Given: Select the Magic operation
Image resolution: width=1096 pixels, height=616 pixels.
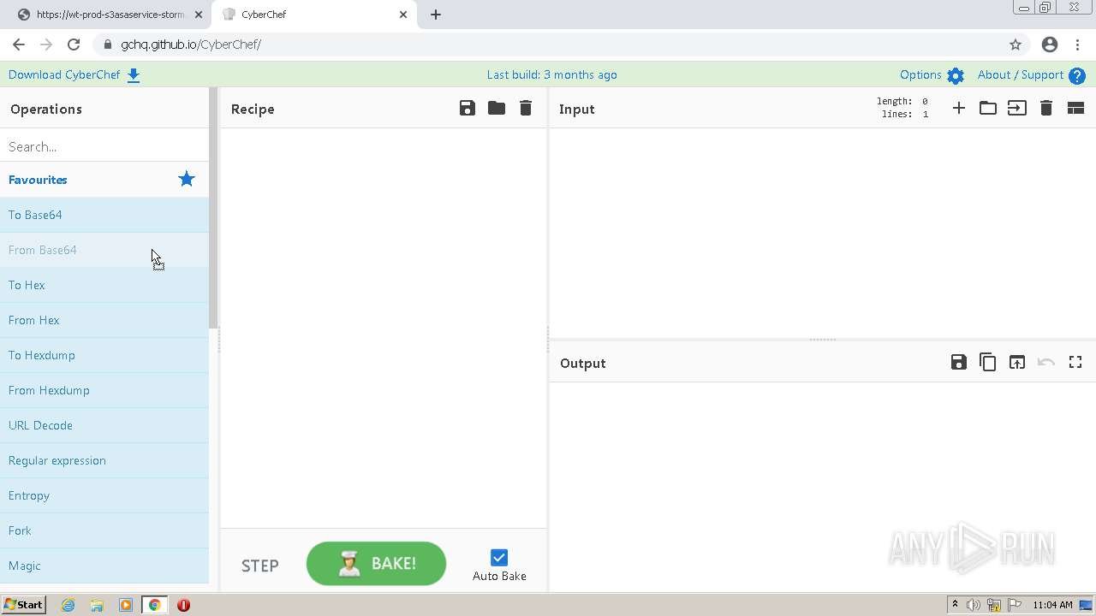Looking at the screenshot, I should pos(104,566).
